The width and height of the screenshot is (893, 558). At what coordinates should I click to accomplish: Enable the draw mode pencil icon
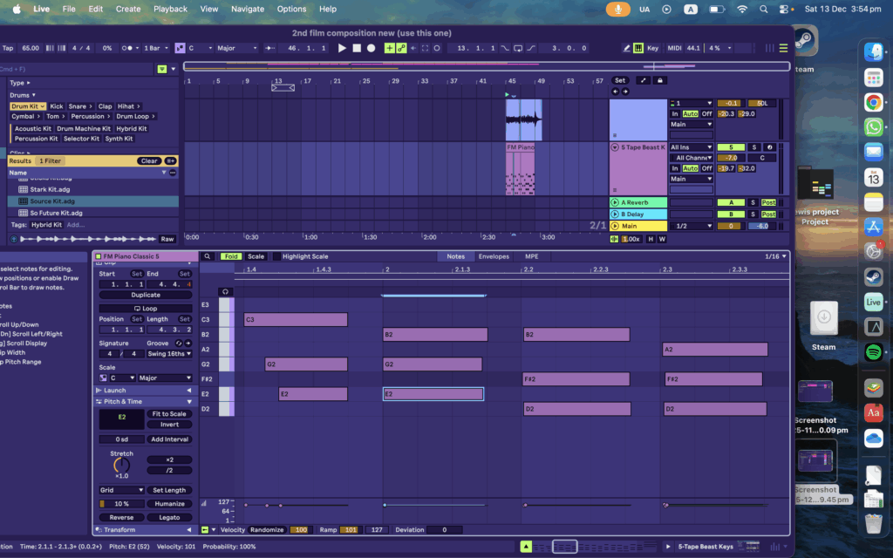628,48
